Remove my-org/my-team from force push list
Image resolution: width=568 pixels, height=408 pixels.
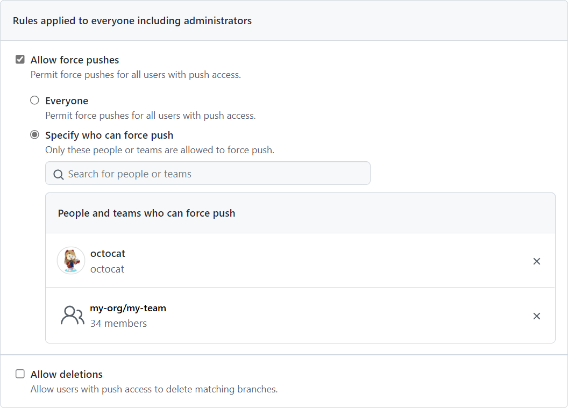point(536,316)
